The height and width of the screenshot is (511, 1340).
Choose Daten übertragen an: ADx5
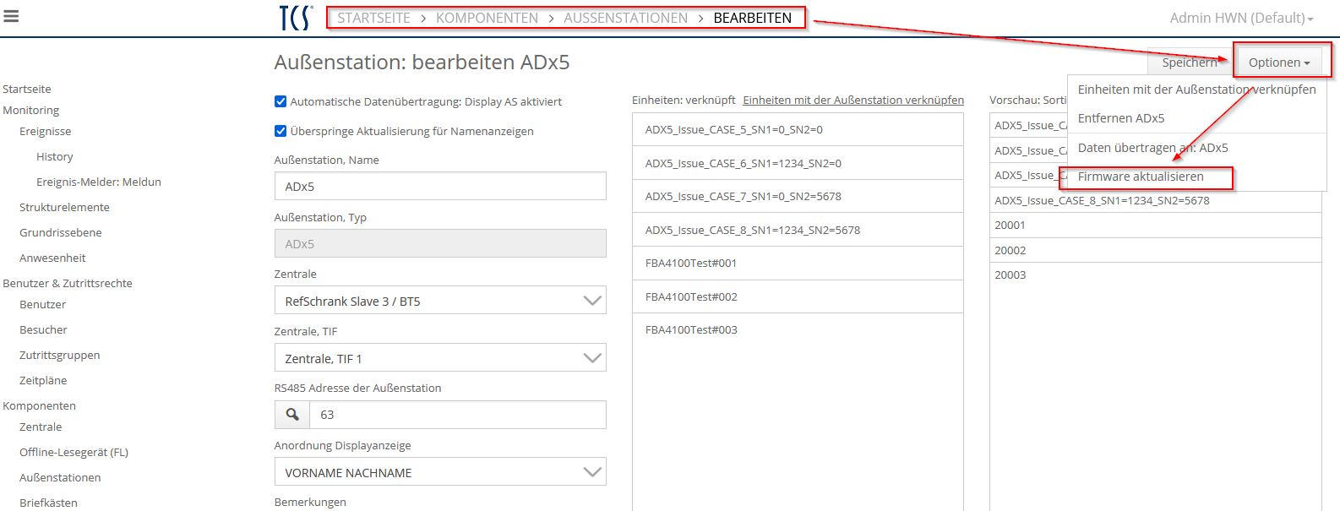coord(1152,148)
